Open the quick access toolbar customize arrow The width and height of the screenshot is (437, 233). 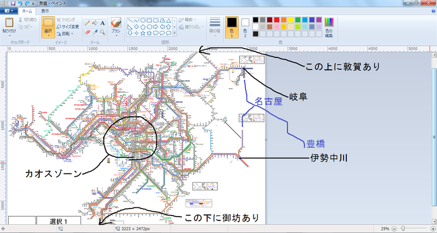(x=33, y=4)
